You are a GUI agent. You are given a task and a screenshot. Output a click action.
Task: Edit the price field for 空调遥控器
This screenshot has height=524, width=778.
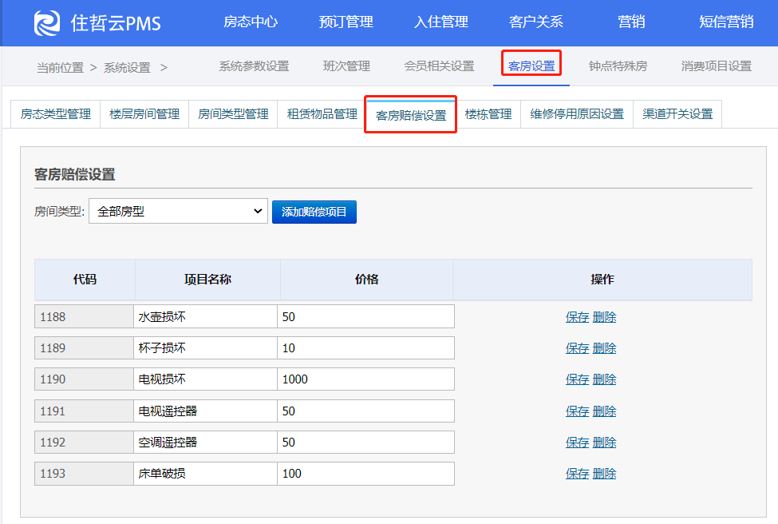pyautogui.click(x=365, y=442)
